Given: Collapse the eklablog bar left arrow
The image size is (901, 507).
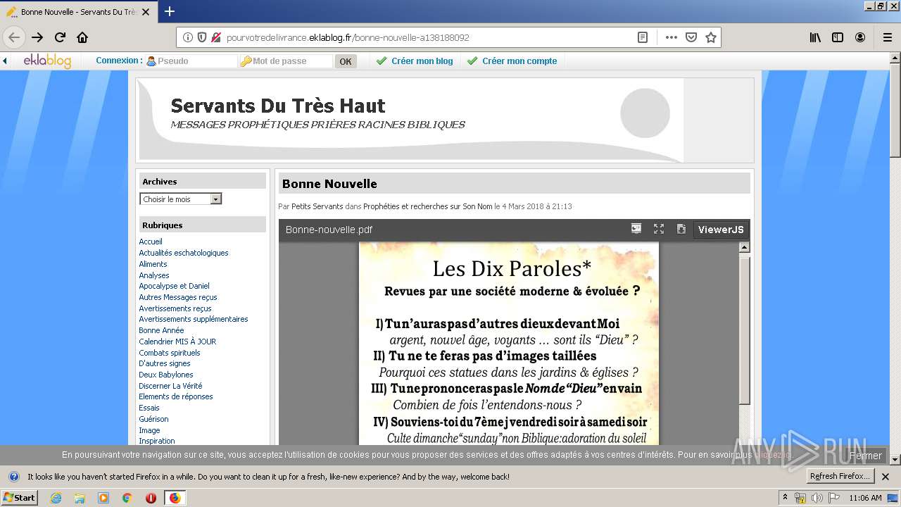Looking at the screenshot, I should pyautogui.click(x=5, y=61).
